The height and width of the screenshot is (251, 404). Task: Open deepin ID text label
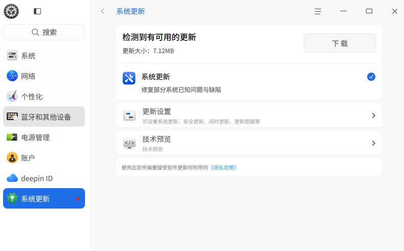coord(37,178)
